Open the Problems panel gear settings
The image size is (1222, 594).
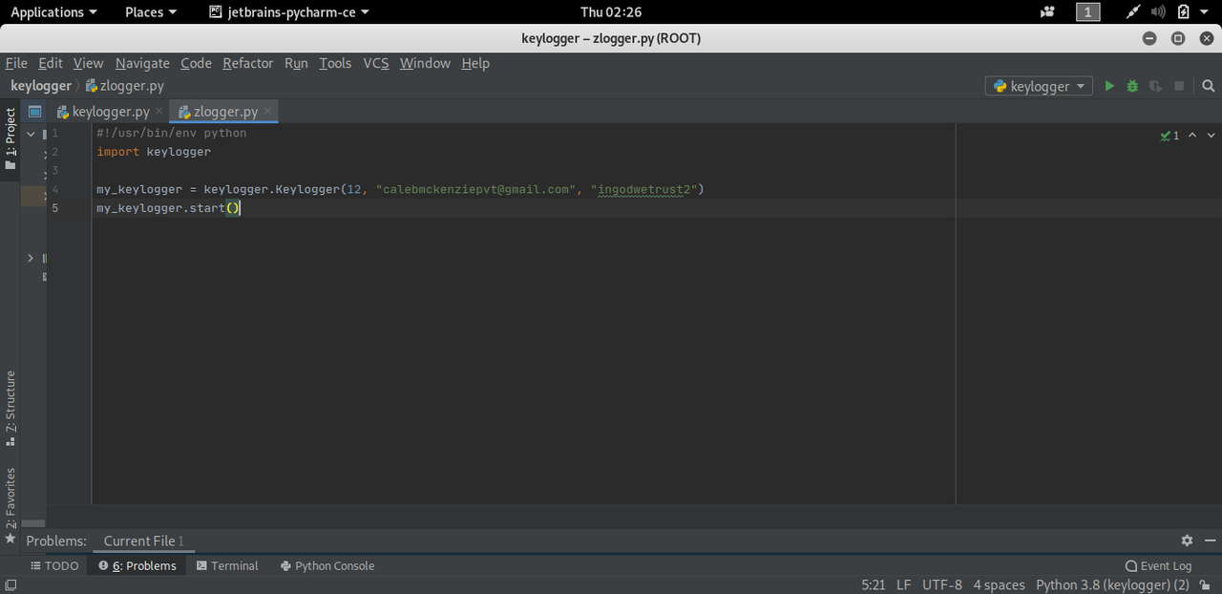click(x=1187, y=541)
